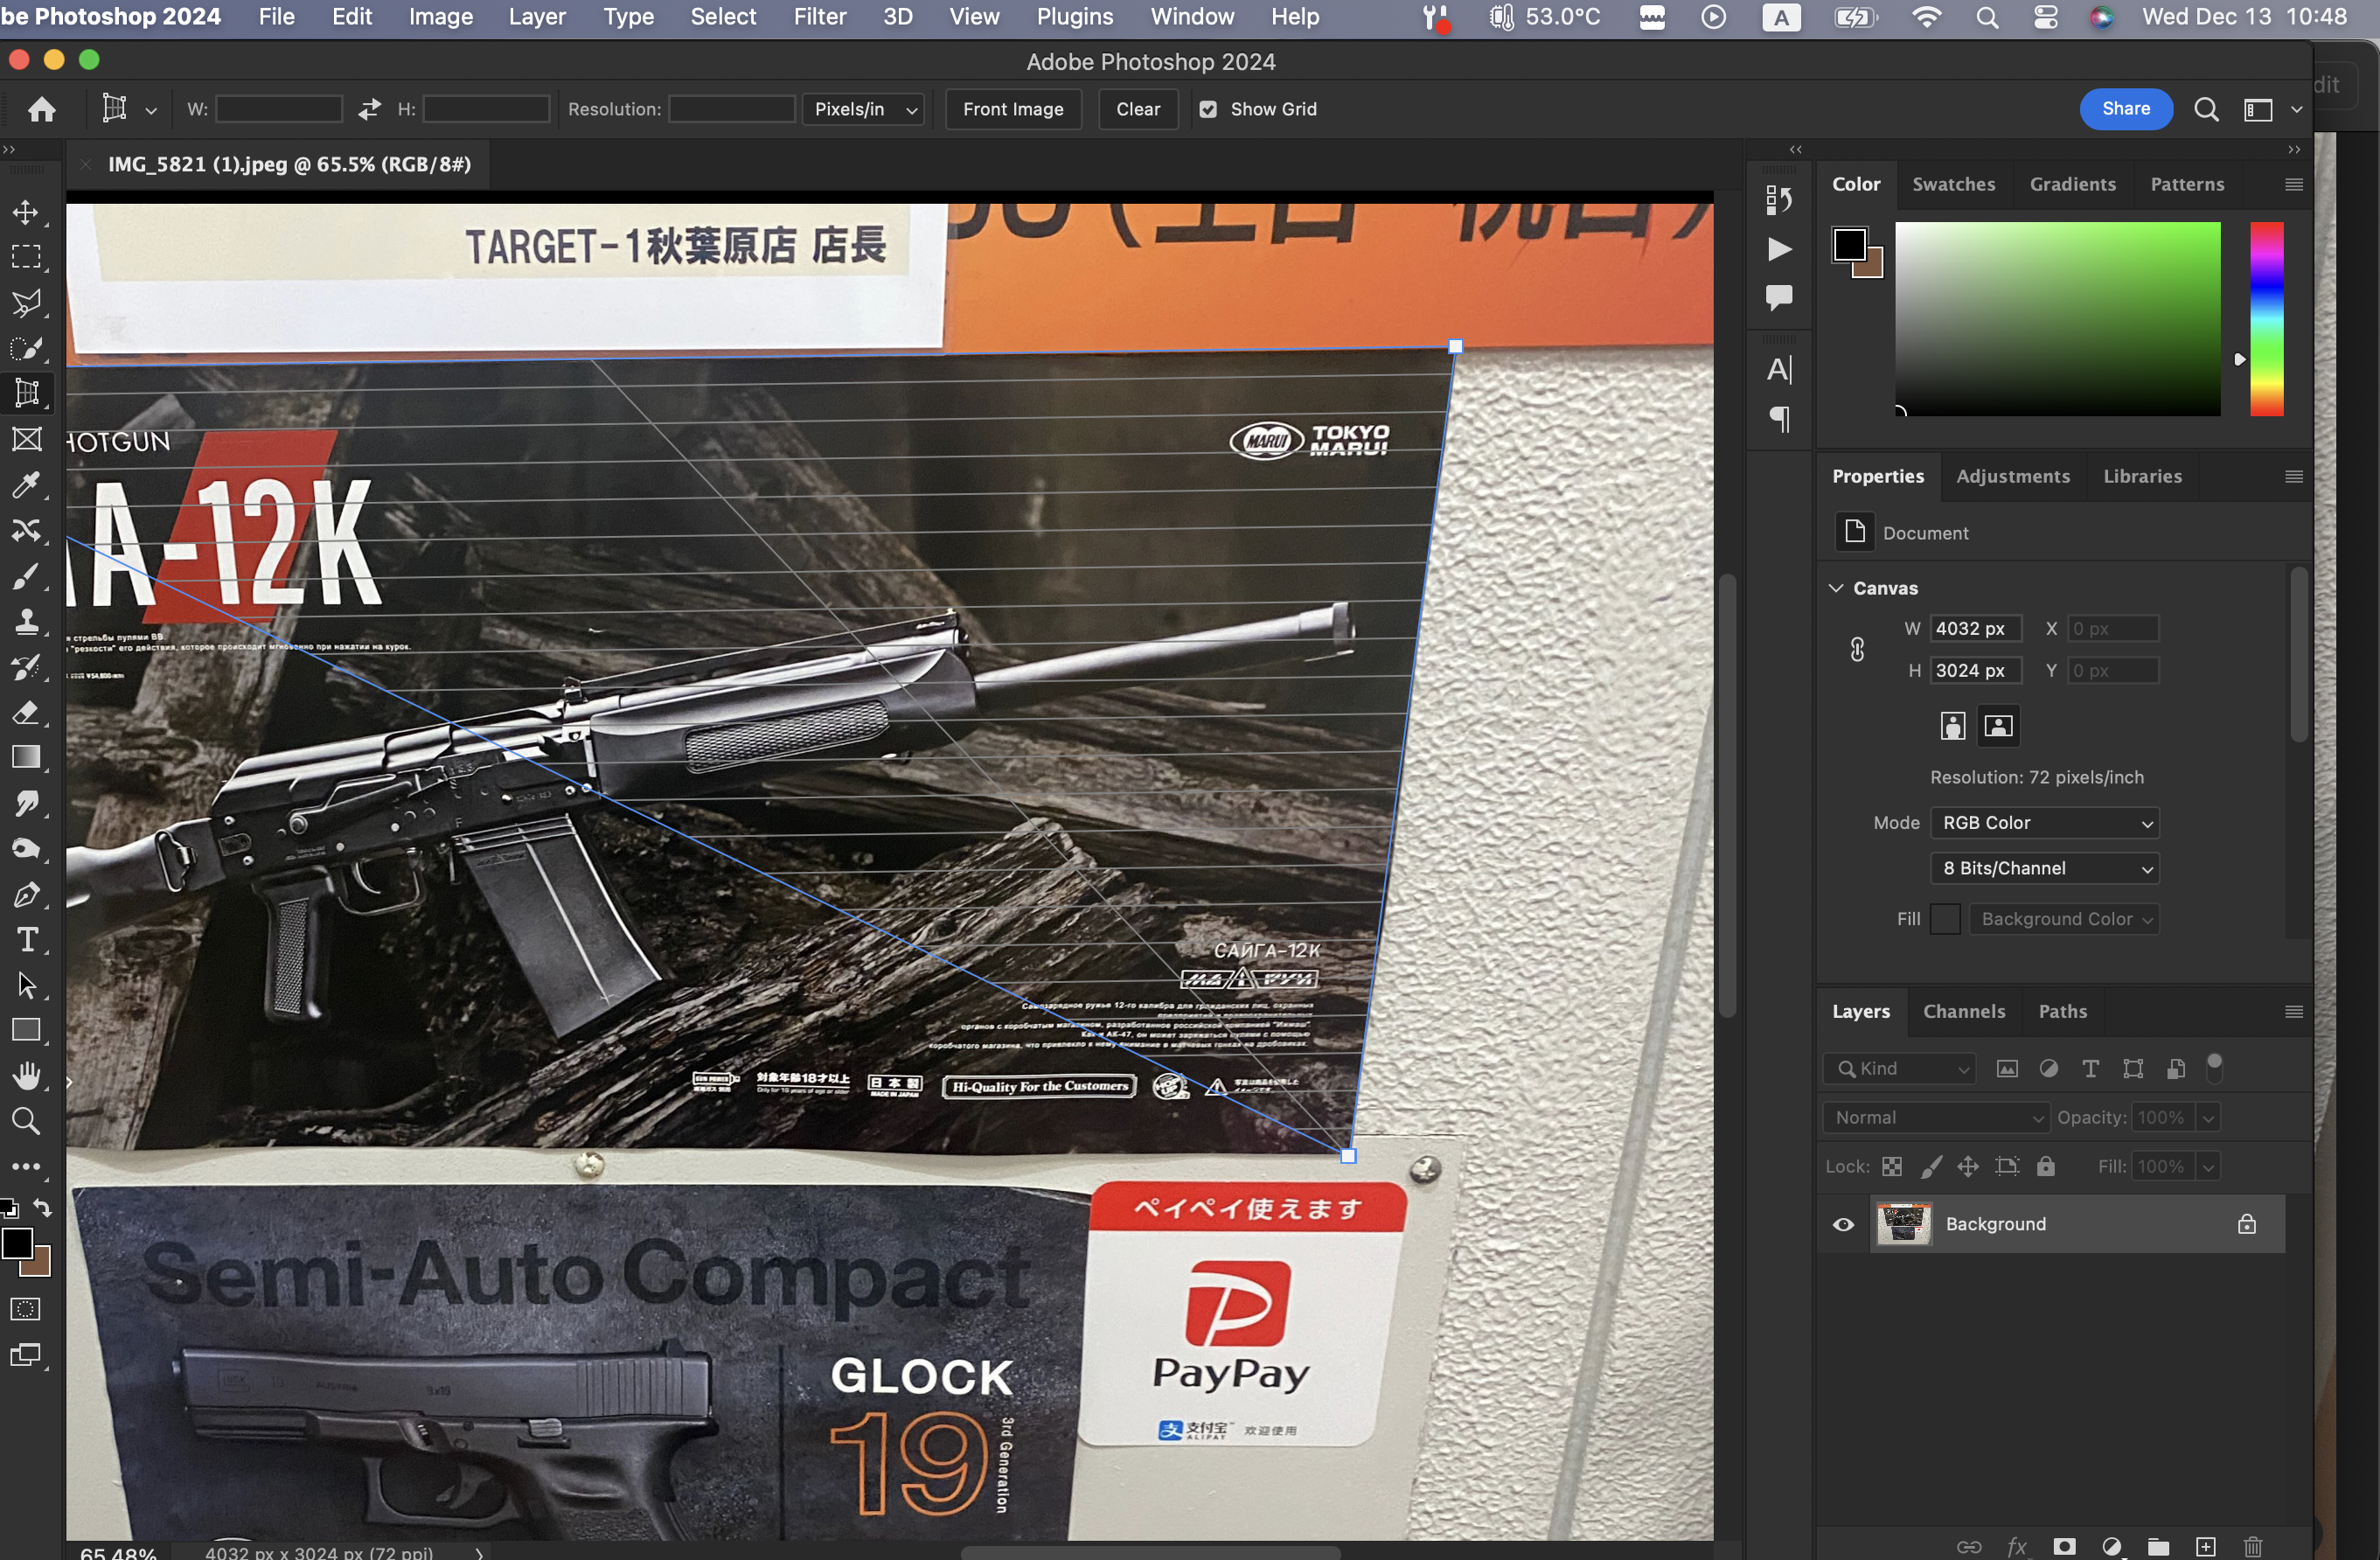Collapse the Canvas section chevron
Viewport: 2380px width, 1560px height.
(x=1836, y=588)
